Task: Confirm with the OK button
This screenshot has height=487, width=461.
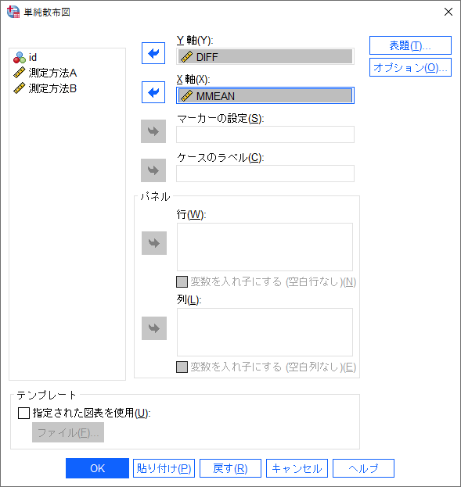Action: pos(97,468)
